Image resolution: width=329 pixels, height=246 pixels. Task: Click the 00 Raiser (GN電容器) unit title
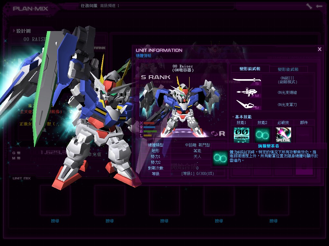(x=183, y=68)
